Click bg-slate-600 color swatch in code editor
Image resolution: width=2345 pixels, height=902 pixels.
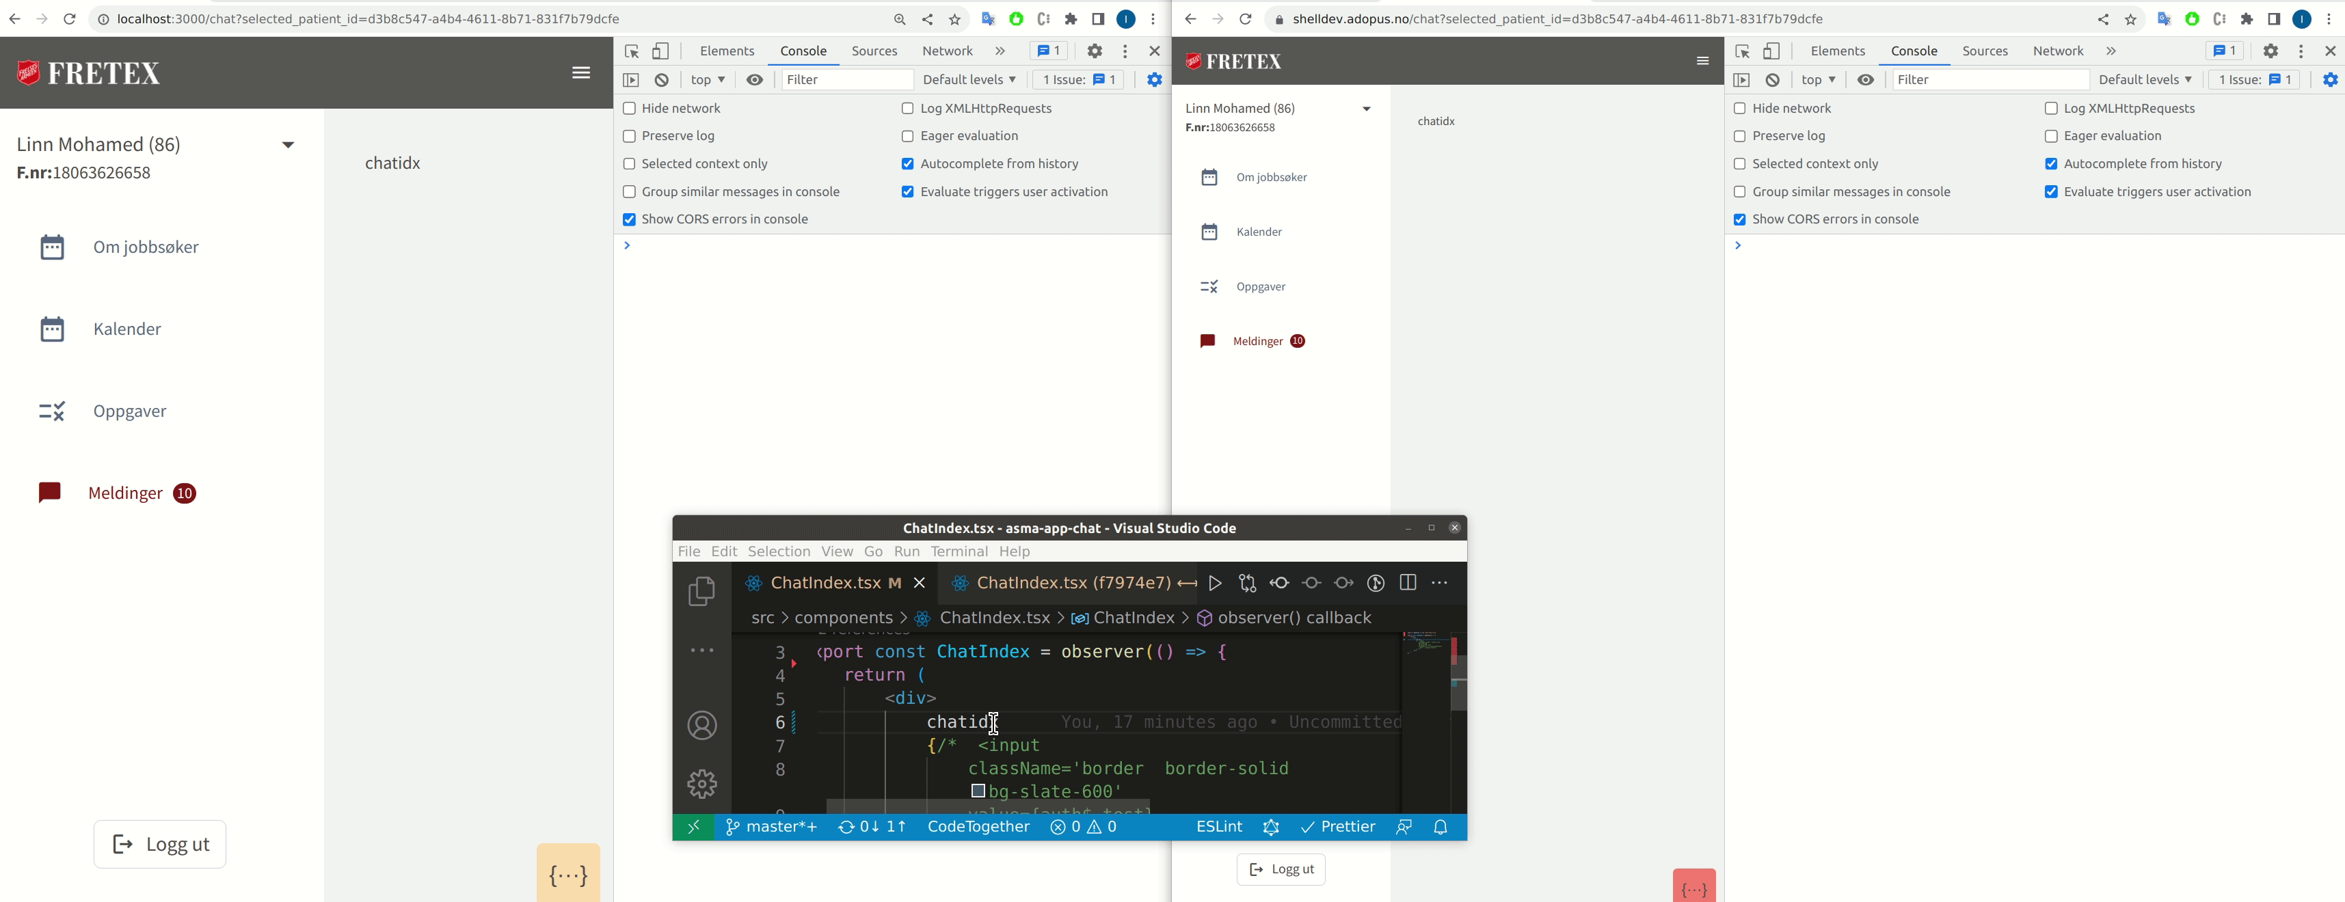[978, 791]
